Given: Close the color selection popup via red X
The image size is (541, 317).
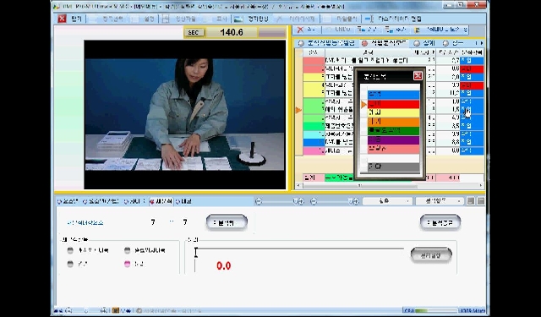Looking at the screenshot, I should (418, 76).
